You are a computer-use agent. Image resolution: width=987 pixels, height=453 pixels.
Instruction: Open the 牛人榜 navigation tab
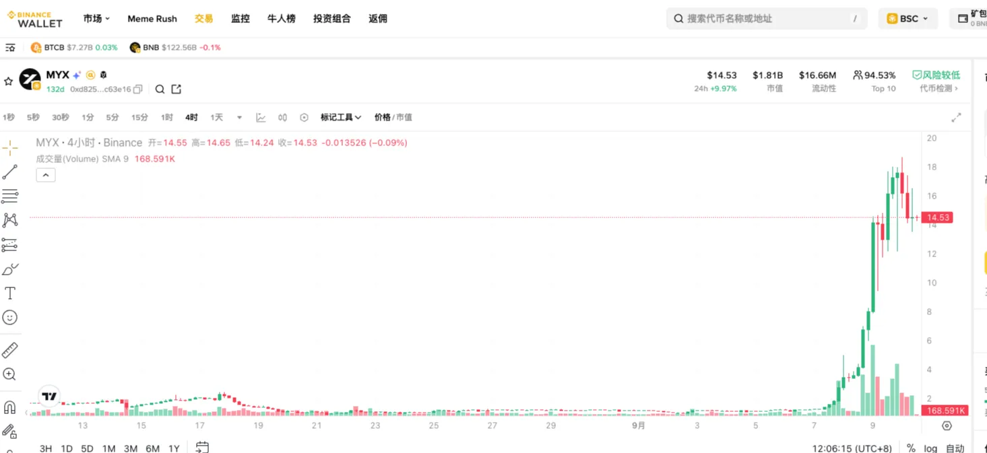coord(282,19)
